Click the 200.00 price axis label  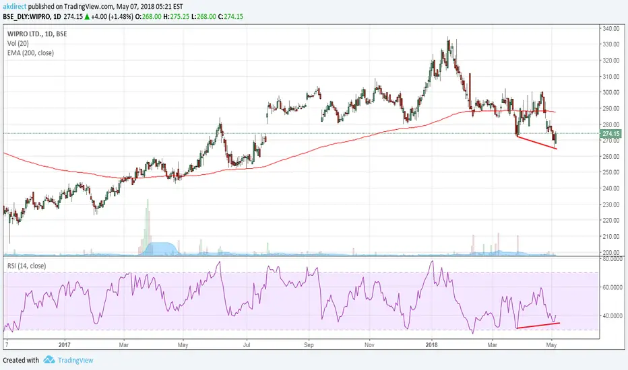(x=611, y=252)
